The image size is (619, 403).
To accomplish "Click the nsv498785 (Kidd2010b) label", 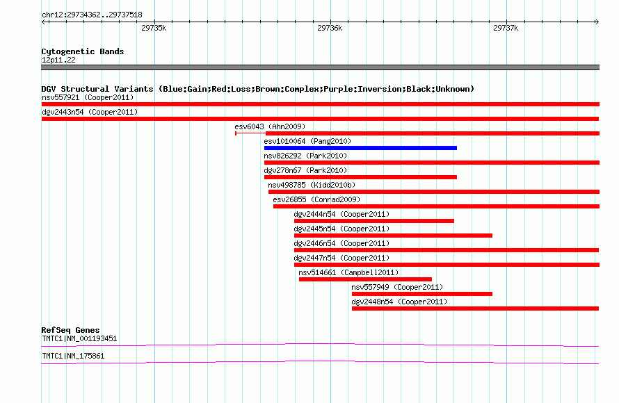I will pyautogui.click(x=312, y=185).
